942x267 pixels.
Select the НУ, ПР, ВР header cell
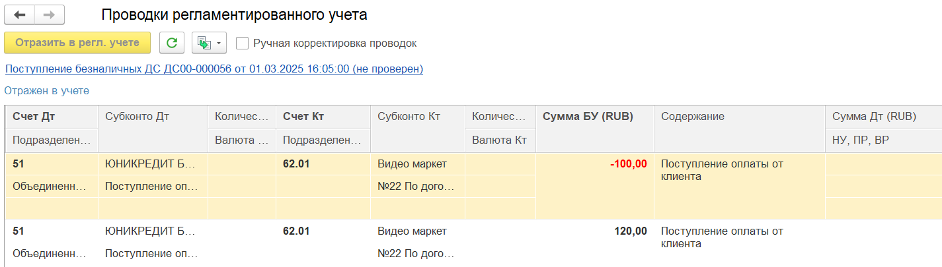pyautogui.click(x=883, y=140)
